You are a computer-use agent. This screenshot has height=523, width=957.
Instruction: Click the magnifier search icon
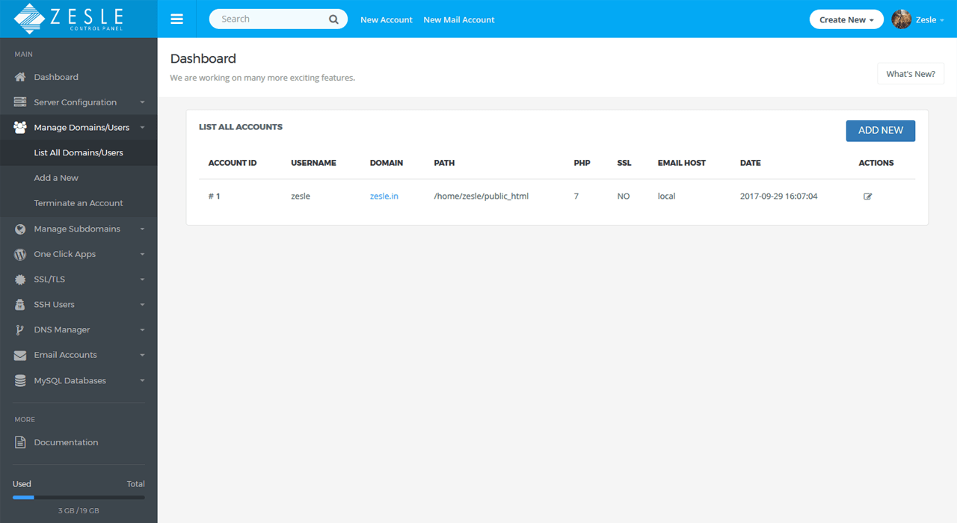333,19
